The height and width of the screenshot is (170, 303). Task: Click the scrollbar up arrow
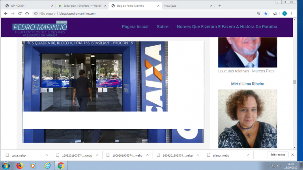pyautogui.click(x=294, y=20)
